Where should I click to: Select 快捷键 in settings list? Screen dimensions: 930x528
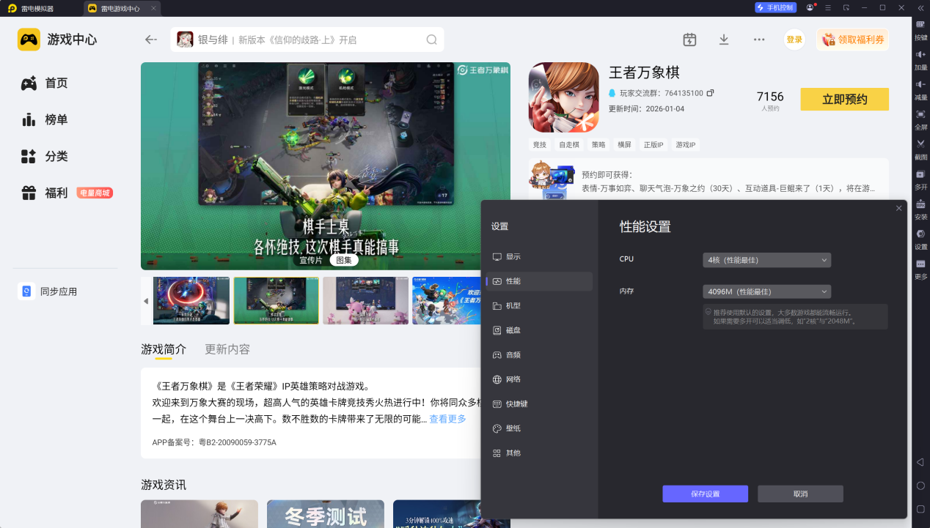(539, 404)
